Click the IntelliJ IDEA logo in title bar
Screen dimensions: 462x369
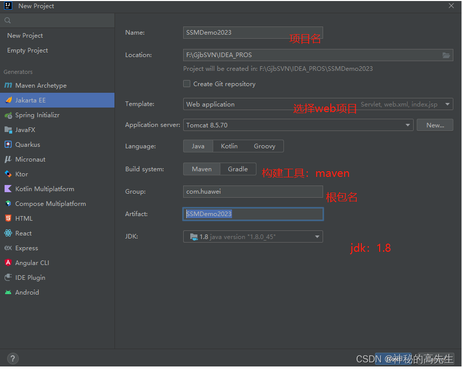(8, 6)
